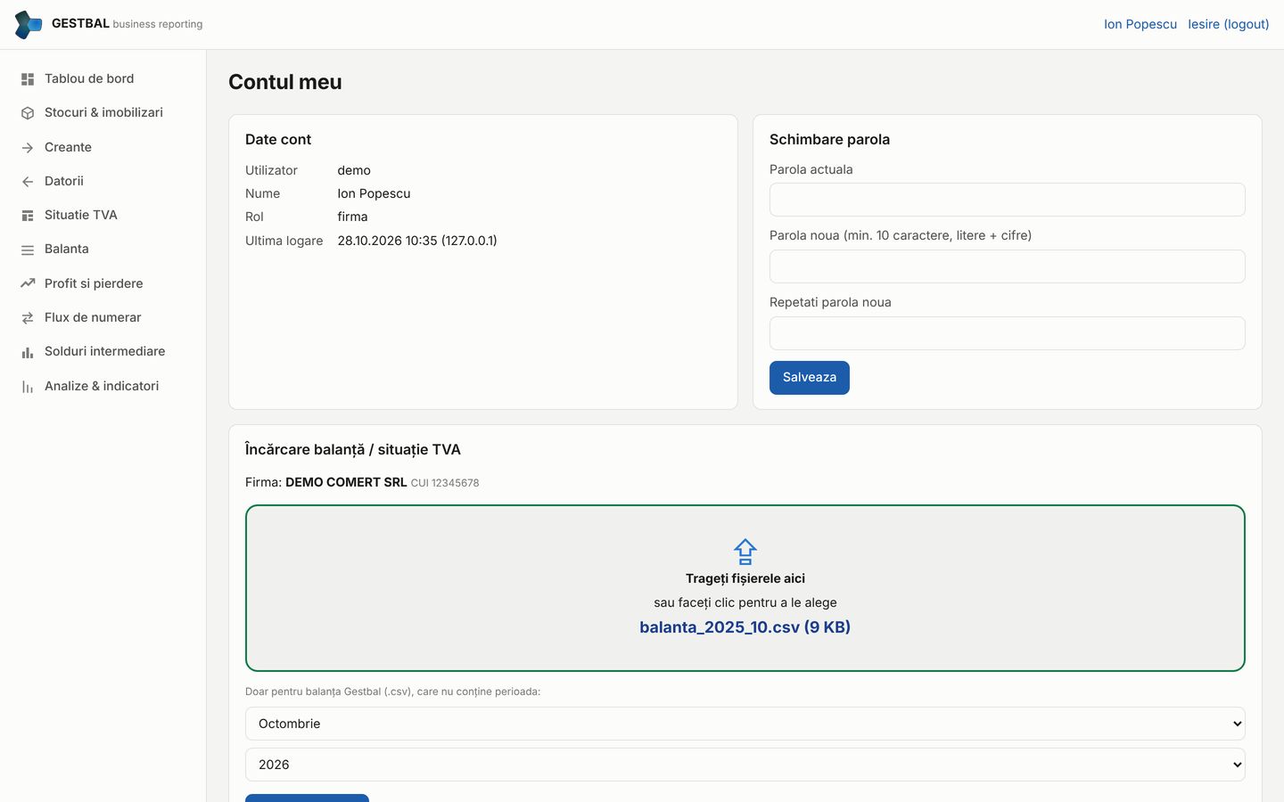The width and height of the screenshot is (1284, 802).
Task: Focus the Parola actuala field
Action: [1008, 200]
